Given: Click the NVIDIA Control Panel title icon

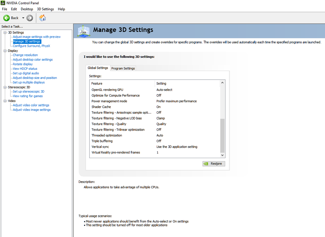Looking at the screenshot, I should point(3,3).
